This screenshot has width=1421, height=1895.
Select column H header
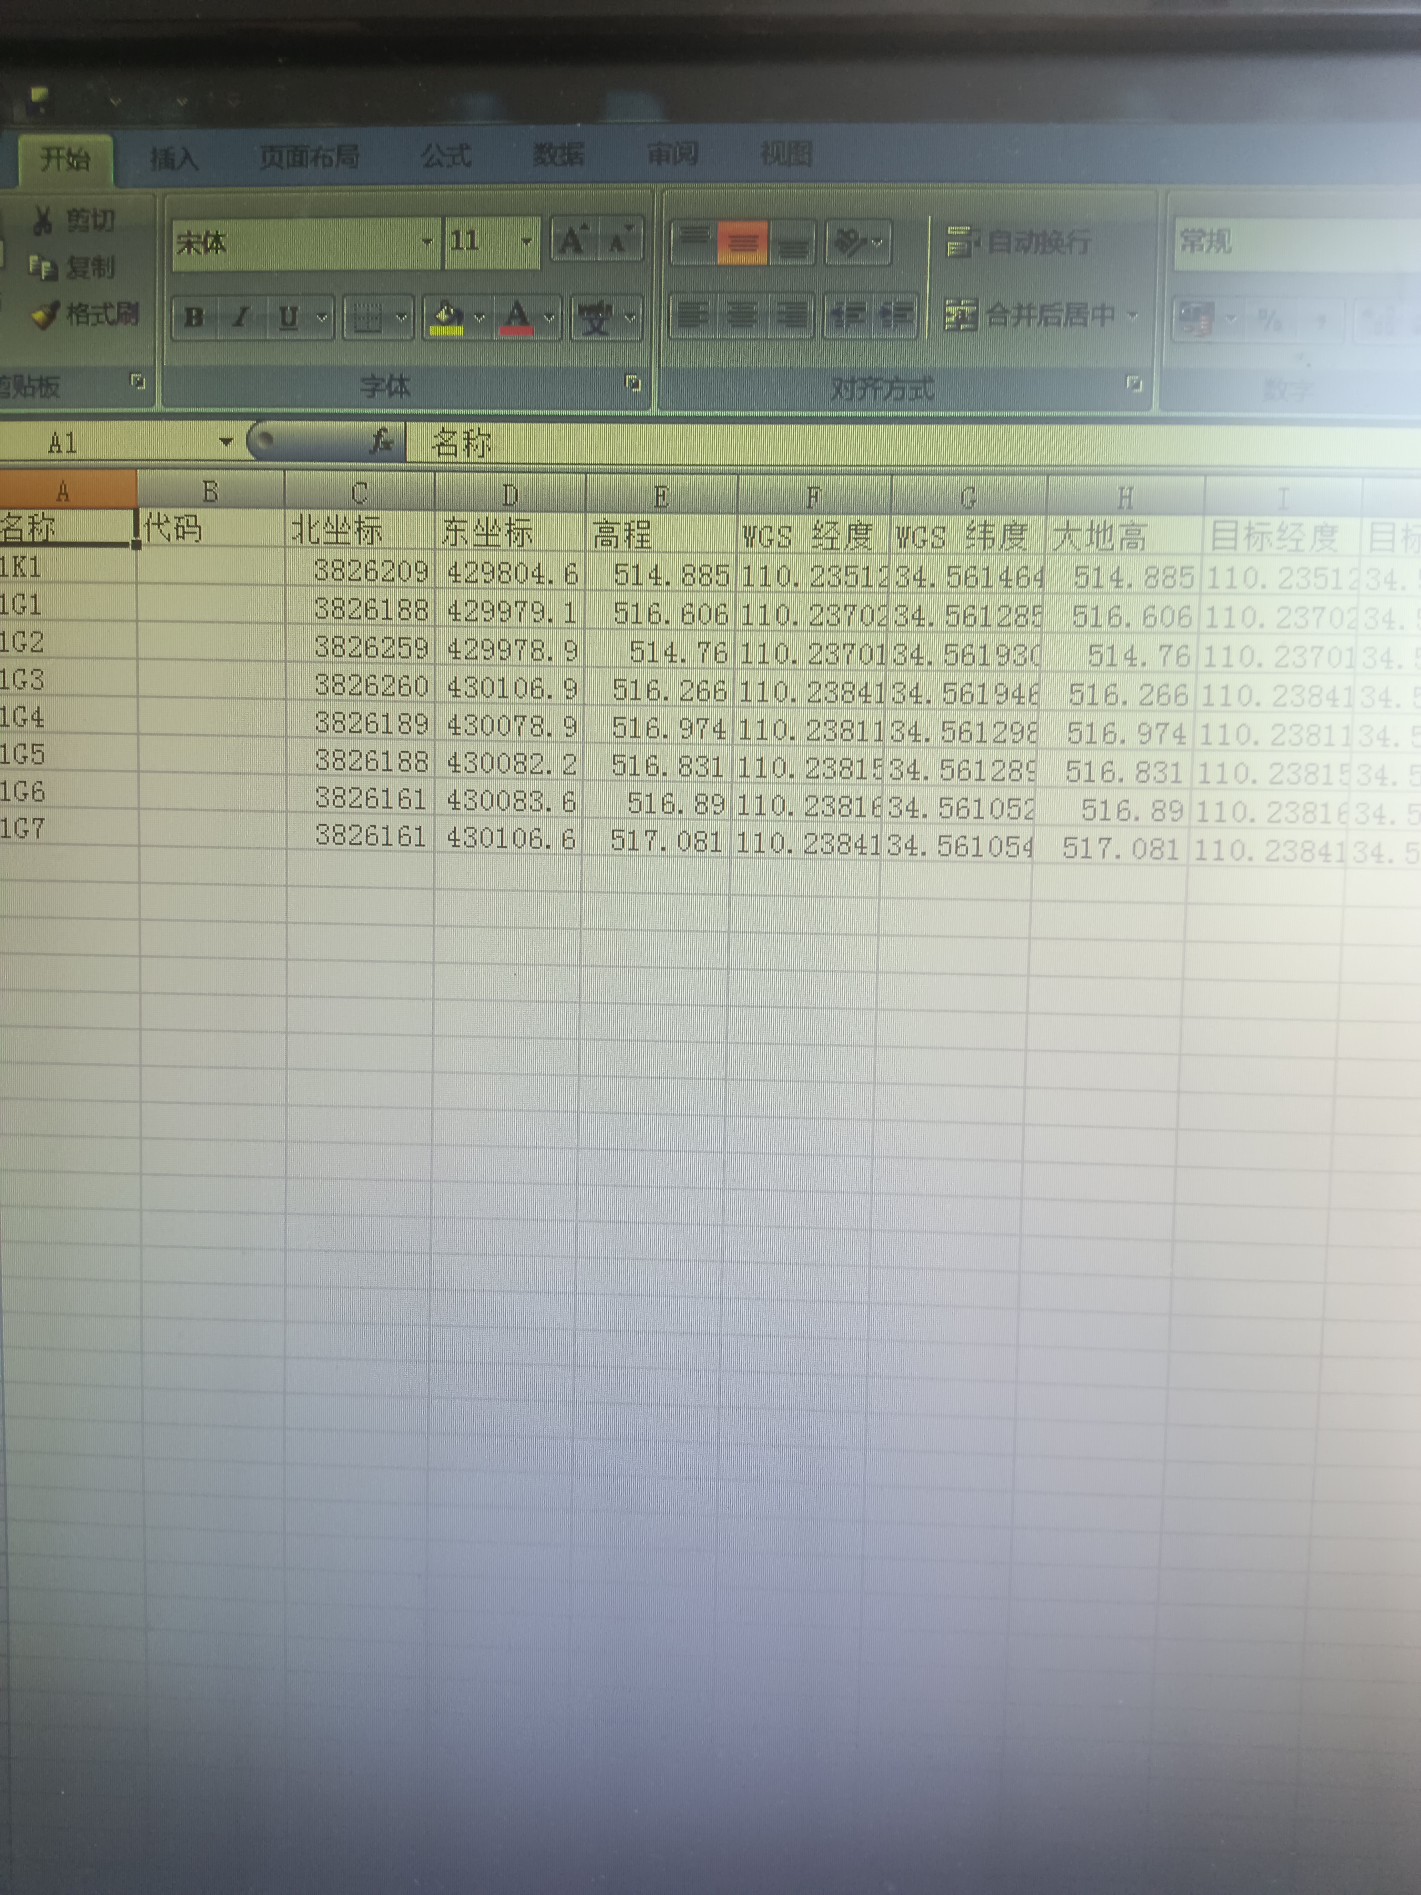[1125, 499]
